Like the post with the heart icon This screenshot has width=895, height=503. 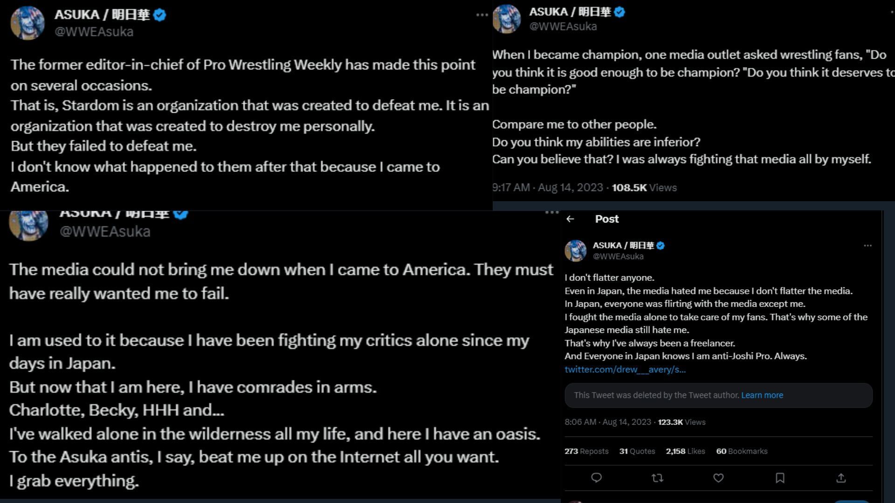coord(718,478)
